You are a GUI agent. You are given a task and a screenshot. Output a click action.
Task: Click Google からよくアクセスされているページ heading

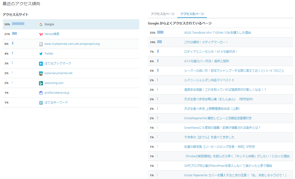(x=180, y=23)
